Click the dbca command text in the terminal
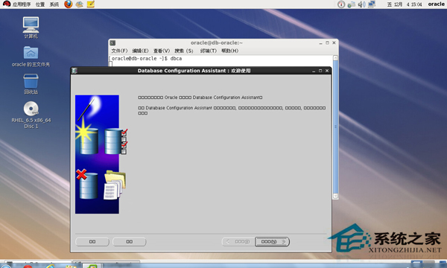 click(x=176, y=58)
